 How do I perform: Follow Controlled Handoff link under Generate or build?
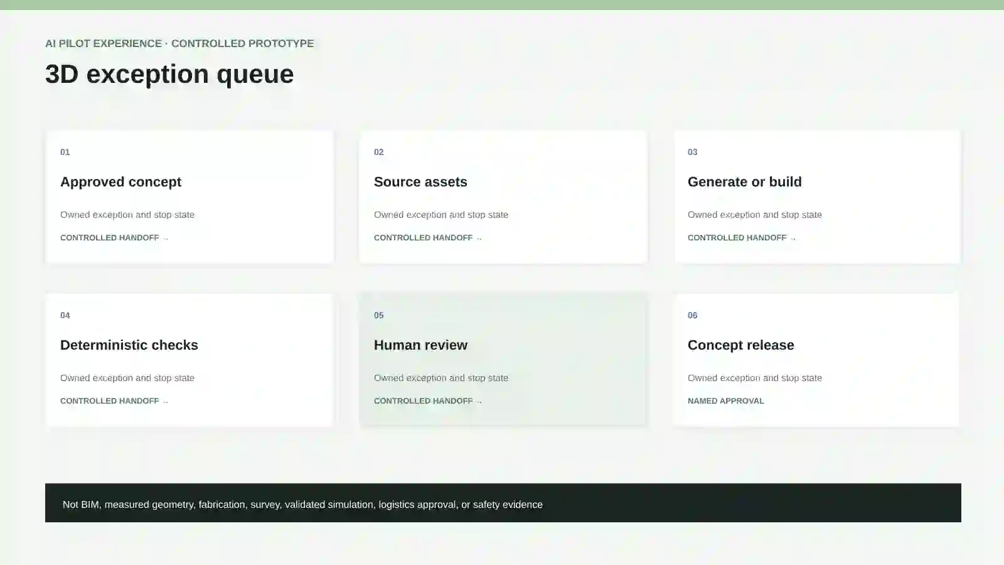click(742, 238)
